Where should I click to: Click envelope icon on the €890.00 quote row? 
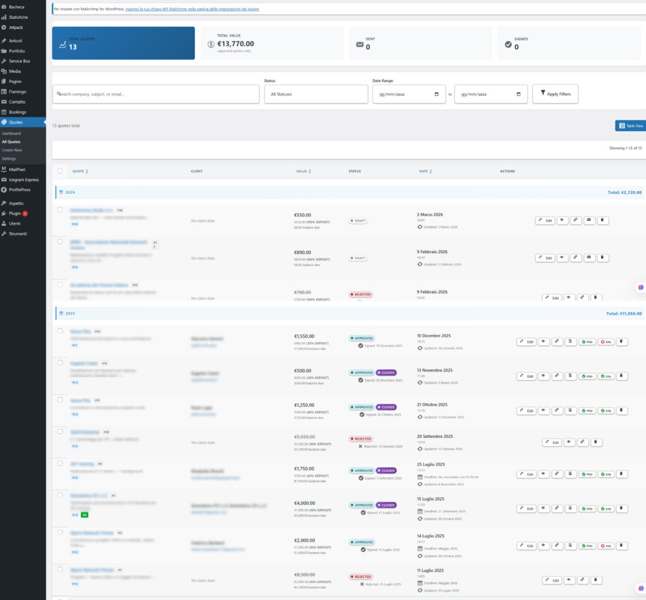click(589, 258)
